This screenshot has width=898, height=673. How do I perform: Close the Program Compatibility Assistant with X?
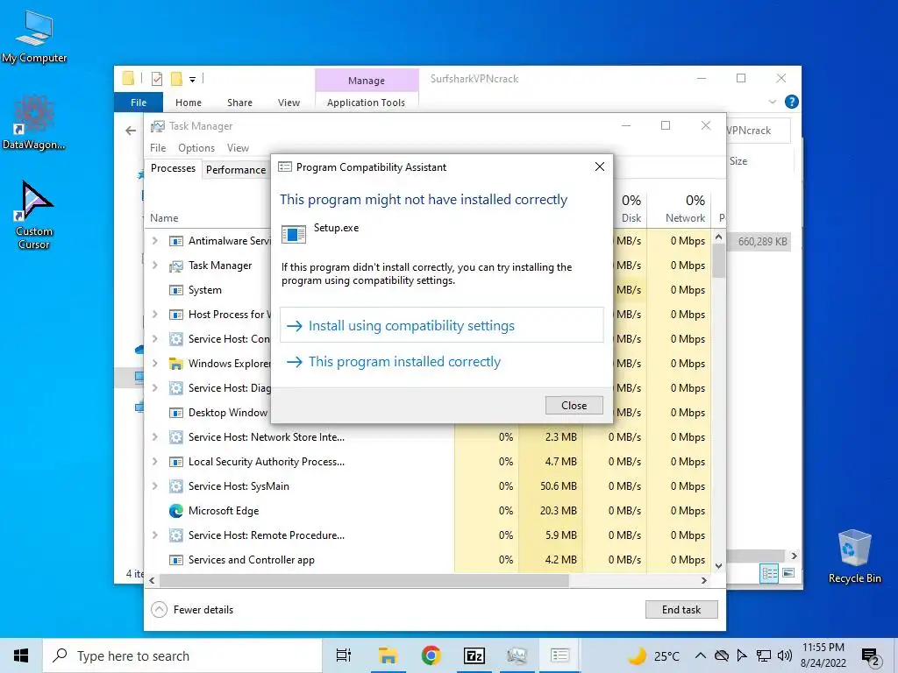point(600,166)
